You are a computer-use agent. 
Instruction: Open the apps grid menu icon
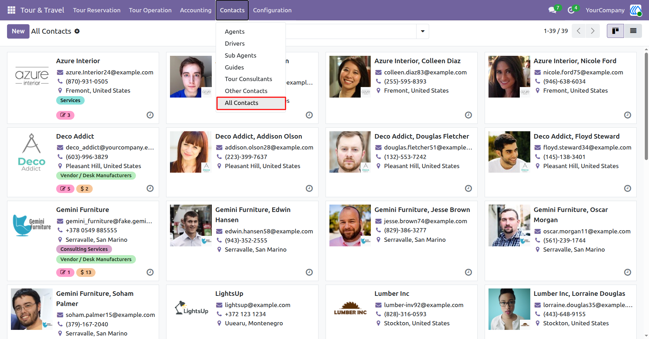click(11, 10)
